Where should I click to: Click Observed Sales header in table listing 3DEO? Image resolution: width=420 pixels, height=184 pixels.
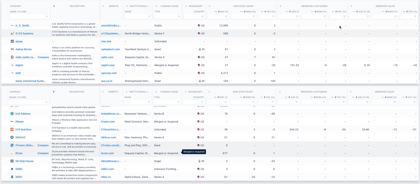tap(384, 92)
